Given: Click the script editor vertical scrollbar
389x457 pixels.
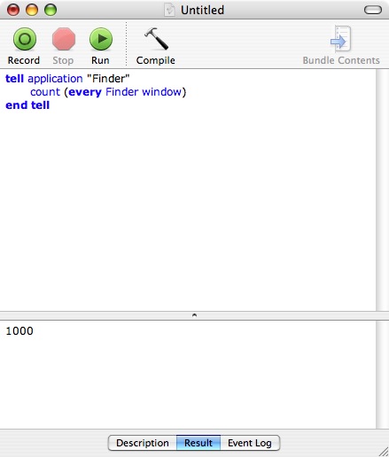Looking at the screenshot, I should pos(383,190).
